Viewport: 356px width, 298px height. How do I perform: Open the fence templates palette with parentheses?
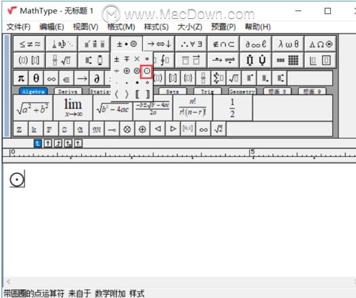[30, 60]
